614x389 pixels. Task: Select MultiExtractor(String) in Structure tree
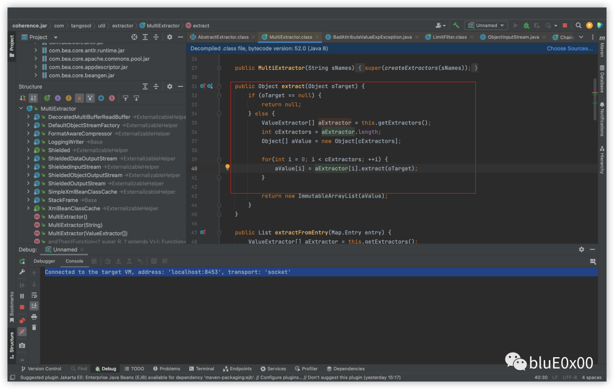75,225
